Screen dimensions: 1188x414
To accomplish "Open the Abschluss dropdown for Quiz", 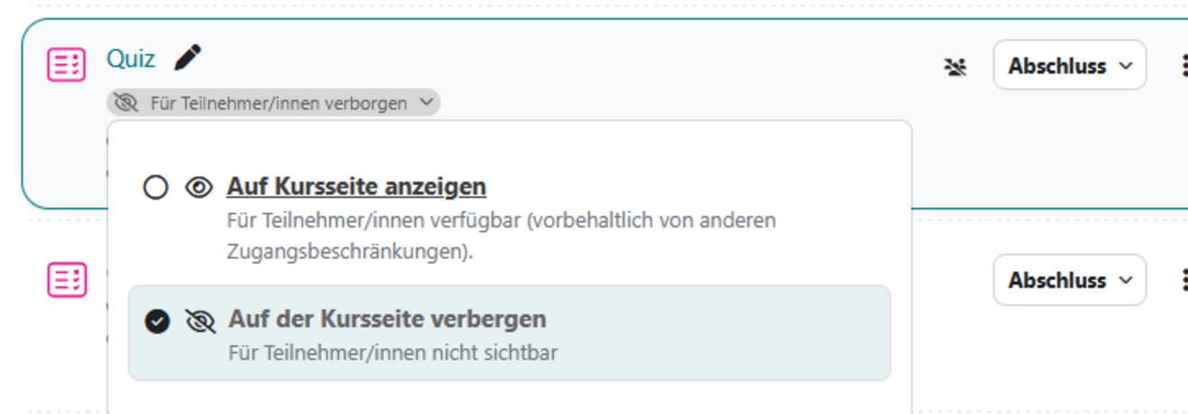I will 1069,66.
